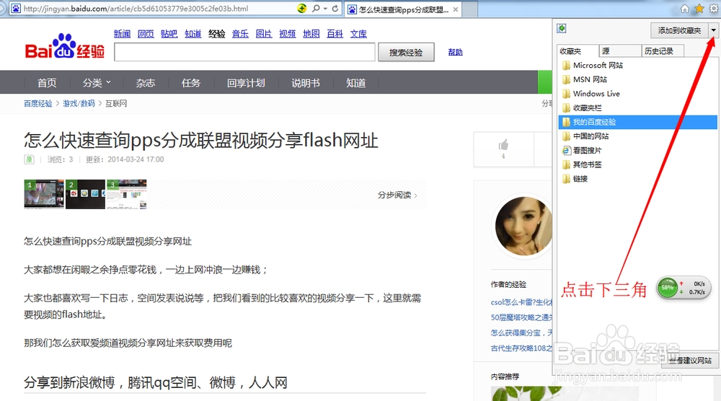
Task: Switch to the 历史记录 tab
Action: click(x=663, y=51)
